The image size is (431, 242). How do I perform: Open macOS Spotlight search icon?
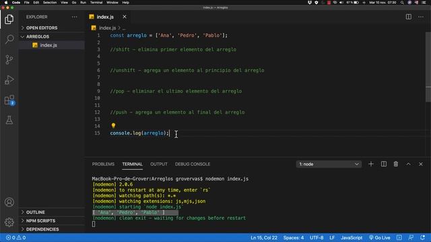[x=402, y=3]
